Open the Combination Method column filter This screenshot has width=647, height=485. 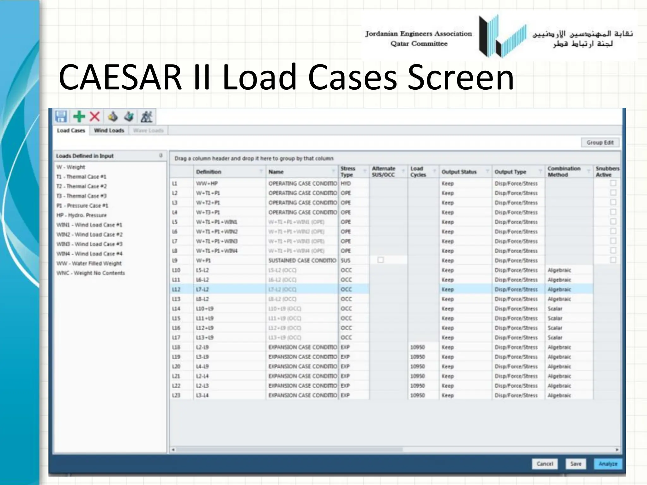589,171
